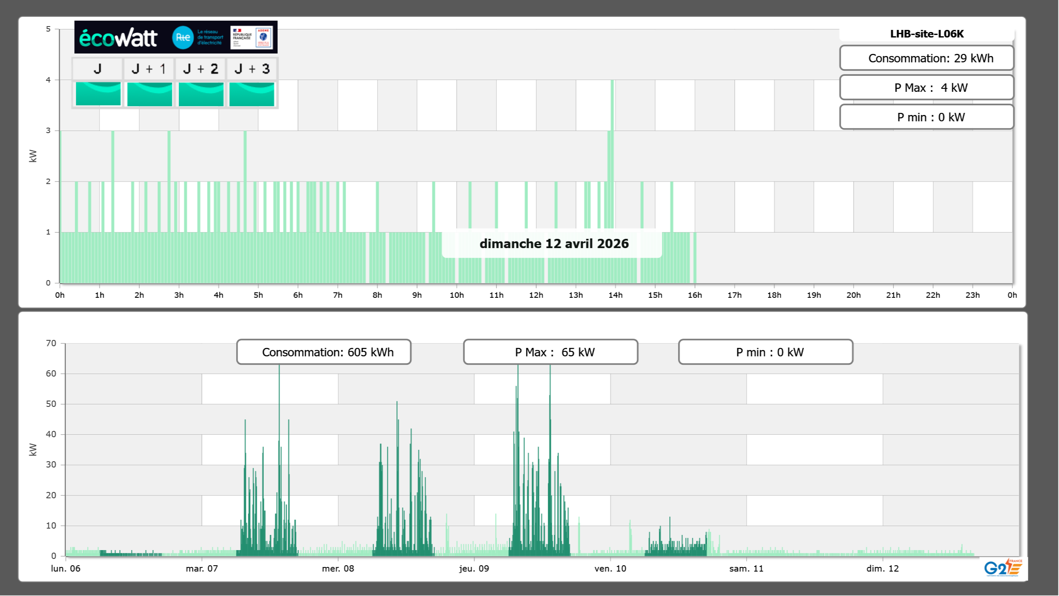Click the G2E France logo
This screenshot has height=596, width=1059.
[x=1003, y=567]
